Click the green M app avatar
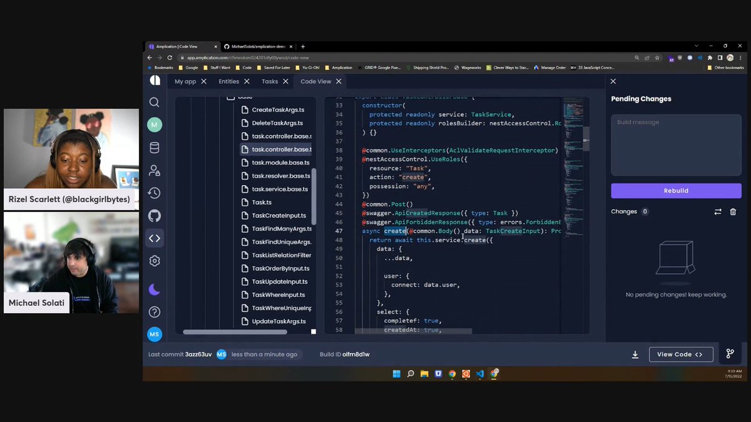The height and width of the screenshot is (422, 751). click(x=155, y=125)
